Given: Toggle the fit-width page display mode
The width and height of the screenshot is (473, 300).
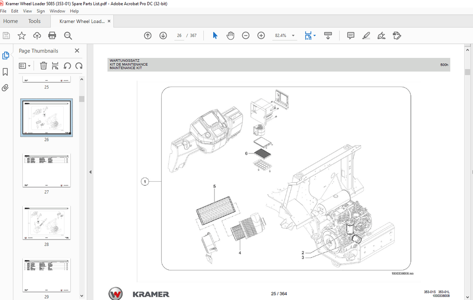Looking at the screenshot, I should coord(308,35).
